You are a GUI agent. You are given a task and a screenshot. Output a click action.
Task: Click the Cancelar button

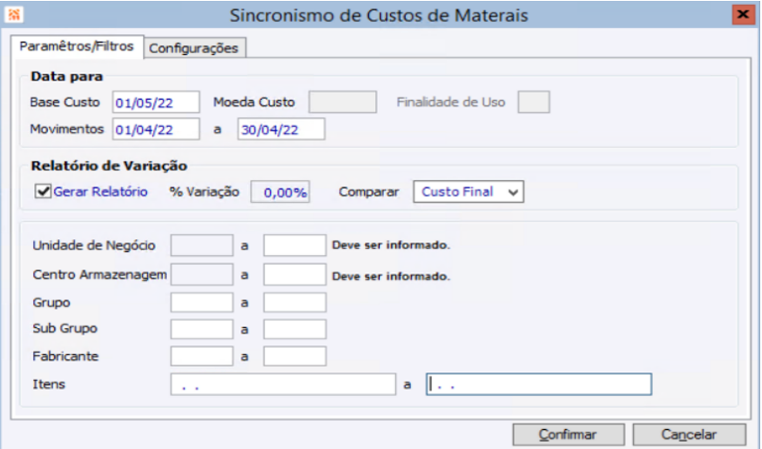(x=689, y=434)
